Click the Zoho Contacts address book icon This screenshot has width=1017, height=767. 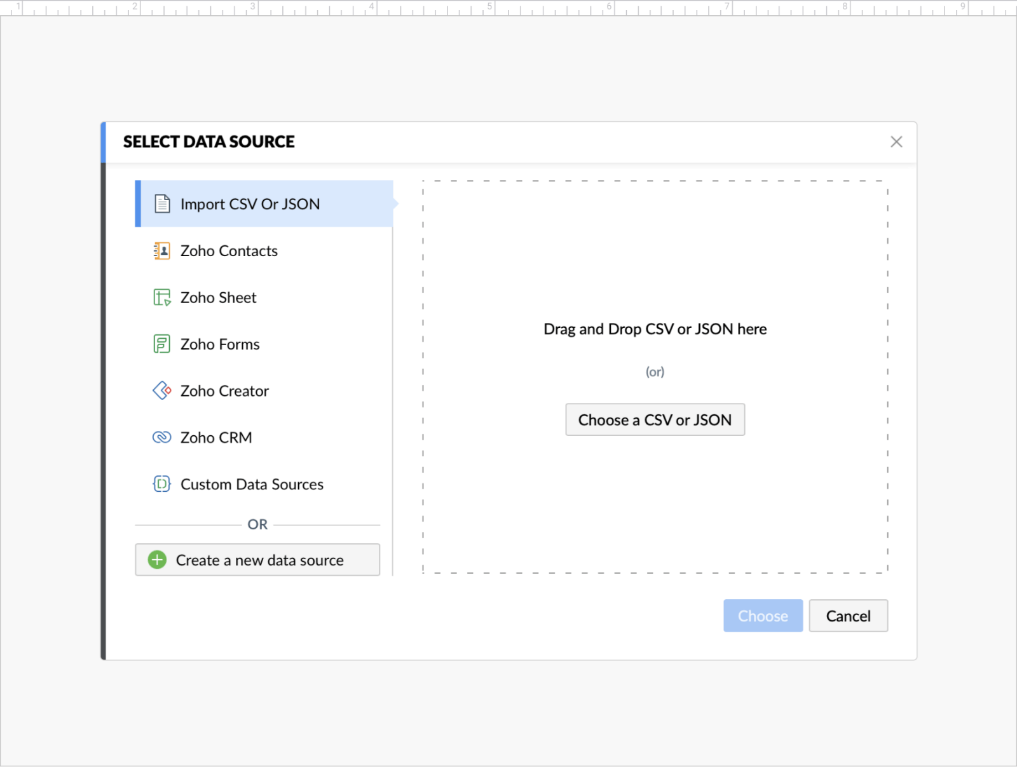[162, 251]
